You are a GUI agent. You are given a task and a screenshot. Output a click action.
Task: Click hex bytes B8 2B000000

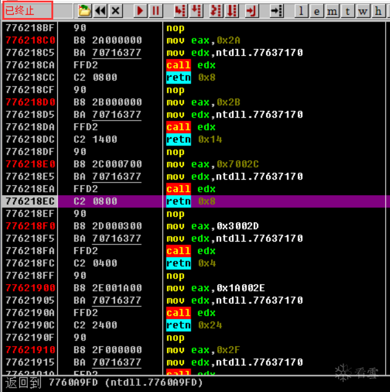tap(108, 102)
